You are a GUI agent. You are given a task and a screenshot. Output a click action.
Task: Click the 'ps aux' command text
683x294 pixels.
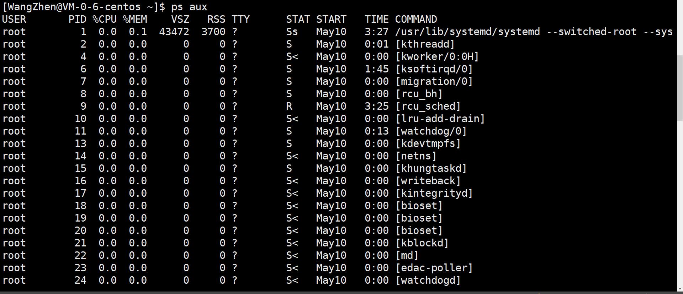point(189,7)
